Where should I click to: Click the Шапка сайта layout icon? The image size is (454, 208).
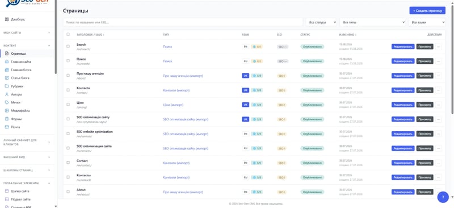7,191
